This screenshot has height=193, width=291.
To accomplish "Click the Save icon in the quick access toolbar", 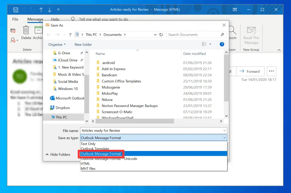I will [15, 9].
